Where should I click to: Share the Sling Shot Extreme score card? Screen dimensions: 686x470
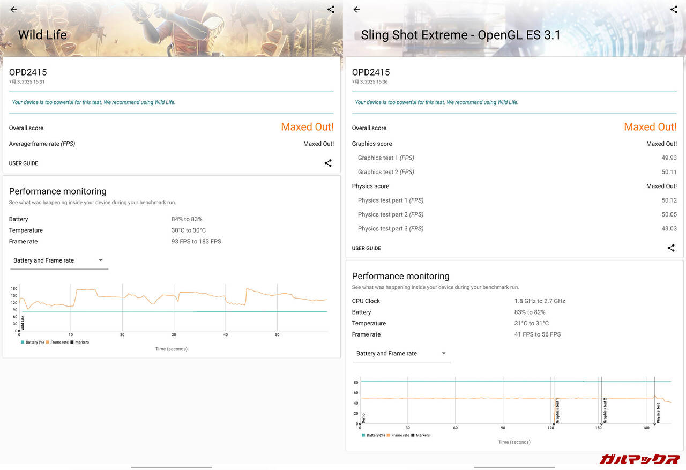coord(671,248)
